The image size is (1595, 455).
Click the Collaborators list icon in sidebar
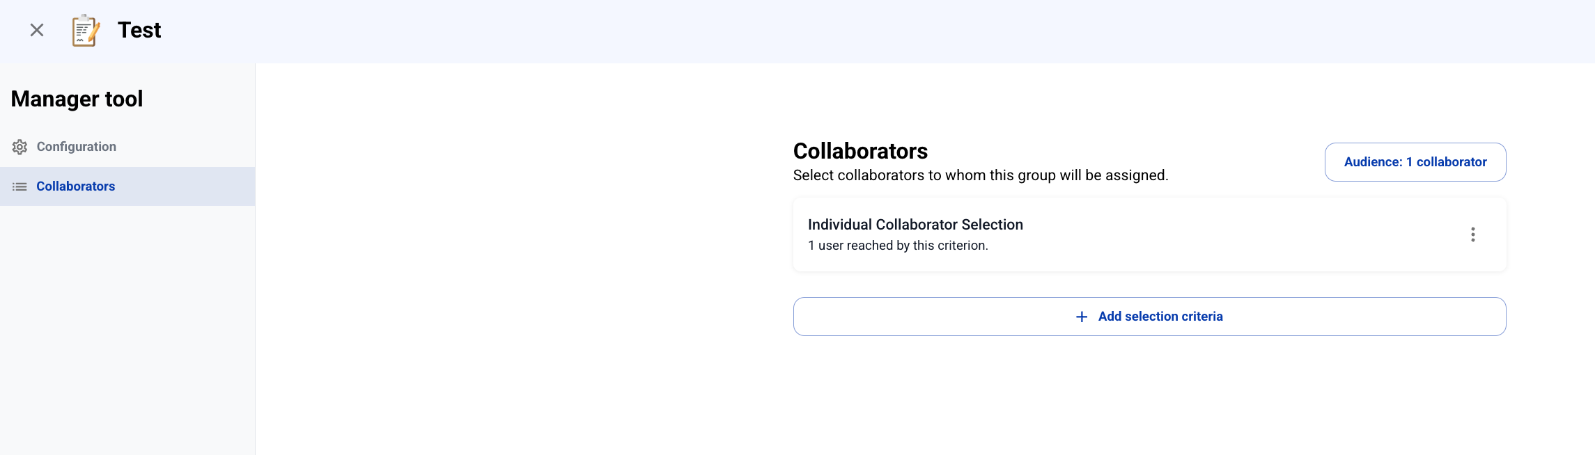pos(20,186)
